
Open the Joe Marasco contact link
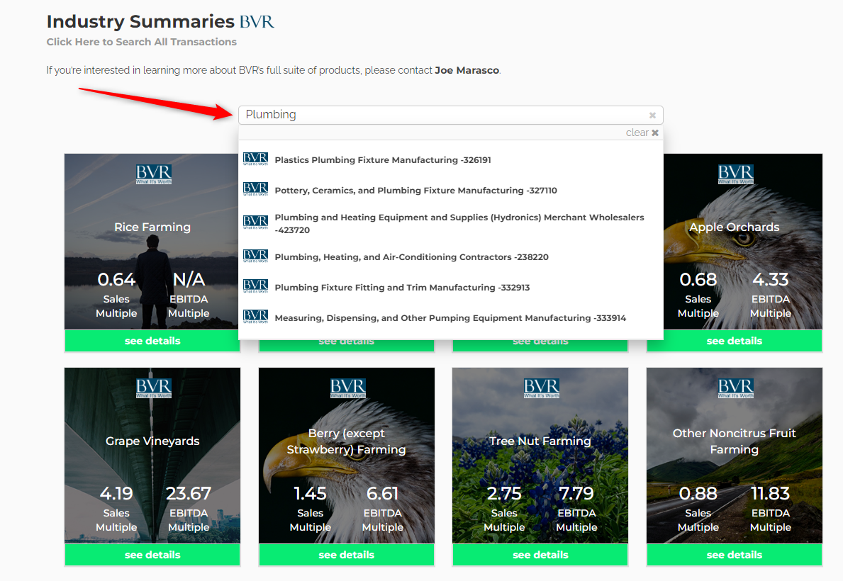point(467,70)
